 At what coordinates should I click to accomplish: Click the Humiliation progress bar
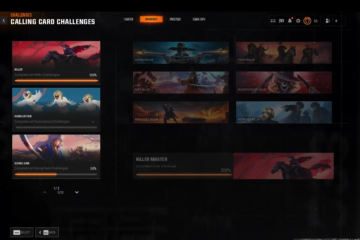[56, 127]
